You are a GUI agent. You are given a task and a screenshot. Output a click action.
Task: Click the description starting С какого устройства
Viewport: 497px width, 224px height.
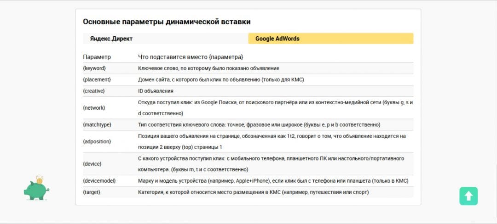[272, 164]
